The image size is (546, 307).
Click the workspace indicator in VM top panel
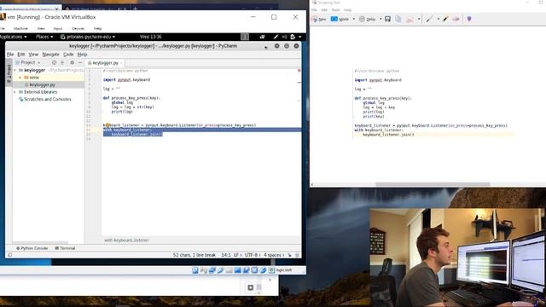click(x=245, y=37)
